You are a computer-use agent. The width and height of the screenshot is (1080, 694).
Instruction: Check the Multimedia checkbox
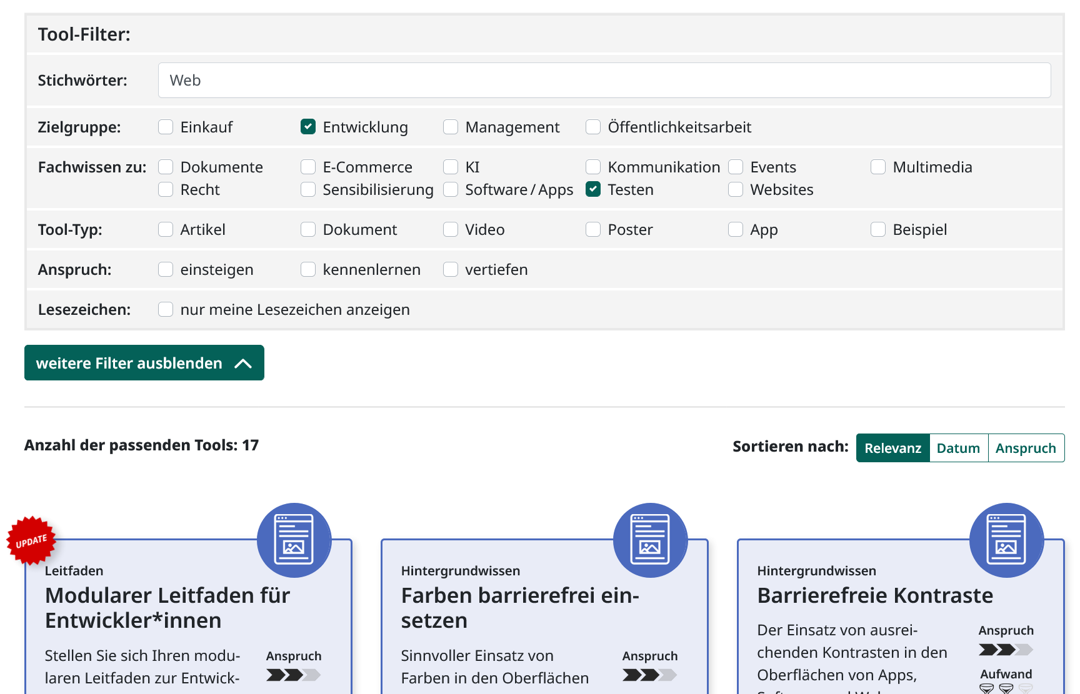[x=878, y=167]
